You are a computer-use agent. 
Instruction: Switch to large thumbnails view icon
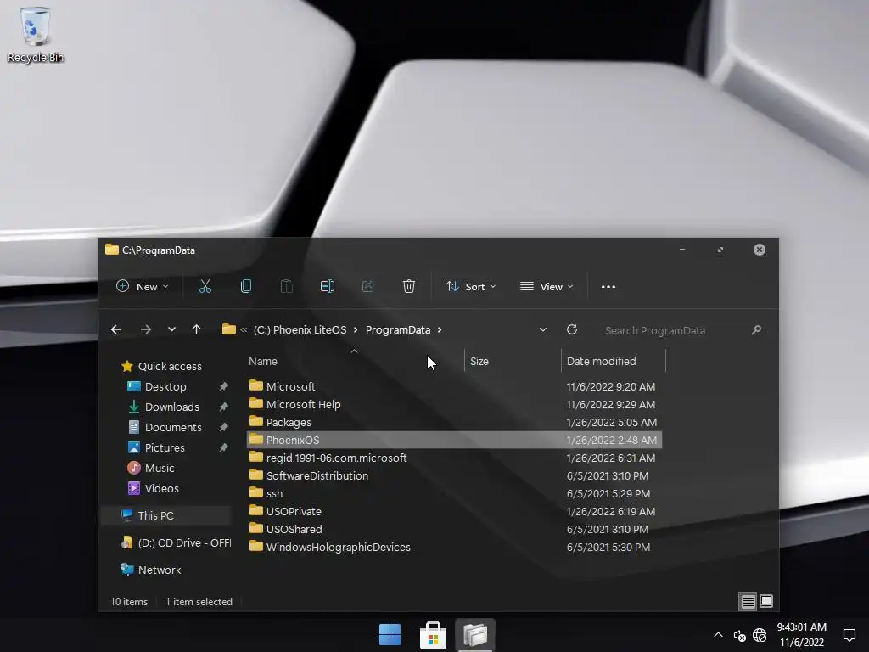coord(766,601)
